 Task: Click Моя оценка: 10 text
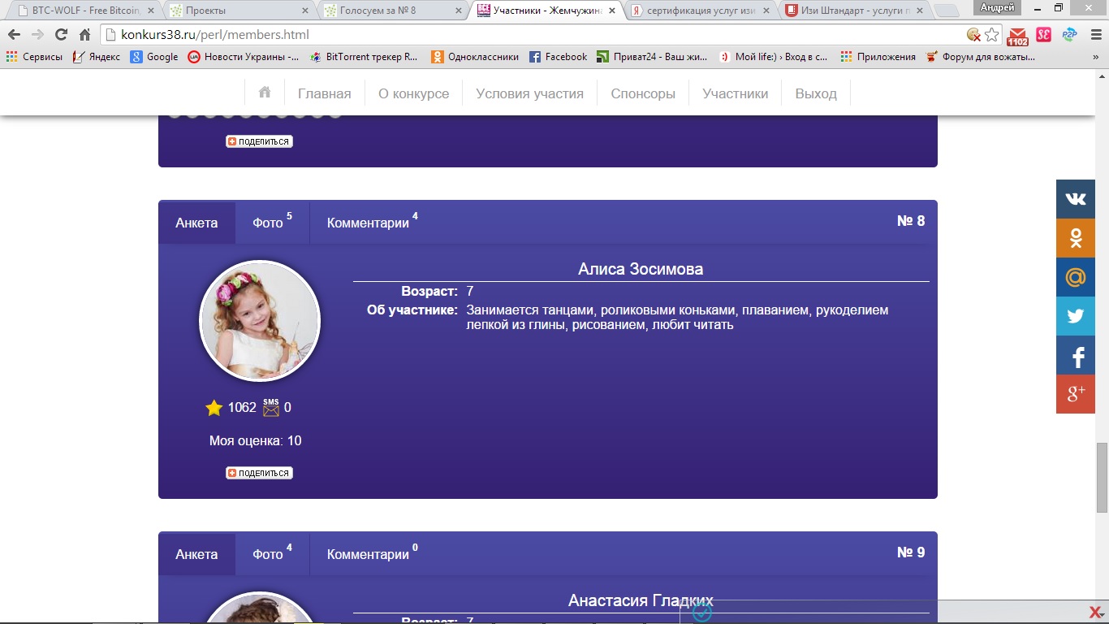(x=256, y=441)
